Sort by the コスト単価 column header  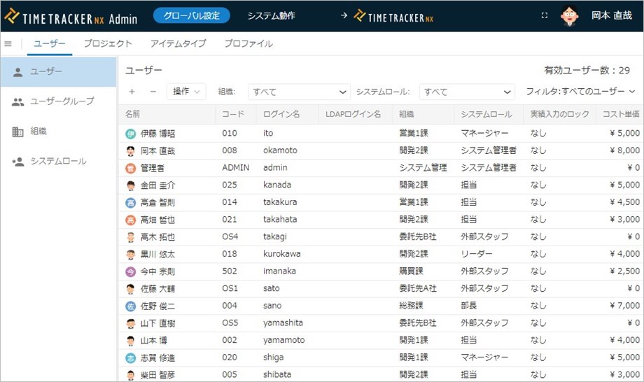619,114
